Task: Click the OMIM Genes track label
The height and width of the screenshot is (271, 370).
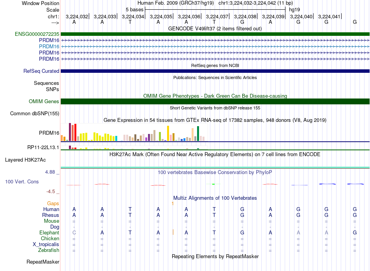Action: pyautogui.click(x=44, y=101)
